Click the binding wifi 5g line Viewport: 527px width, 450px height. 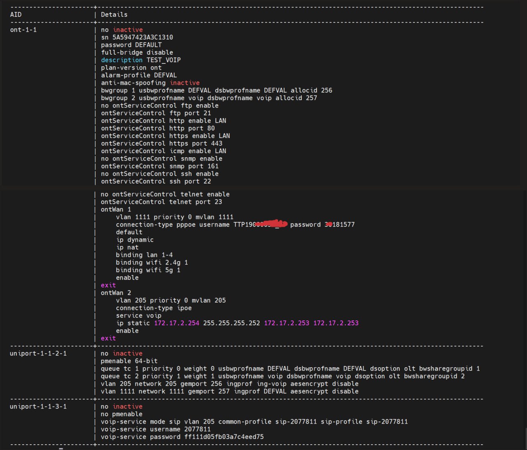(x=148, y=270)
